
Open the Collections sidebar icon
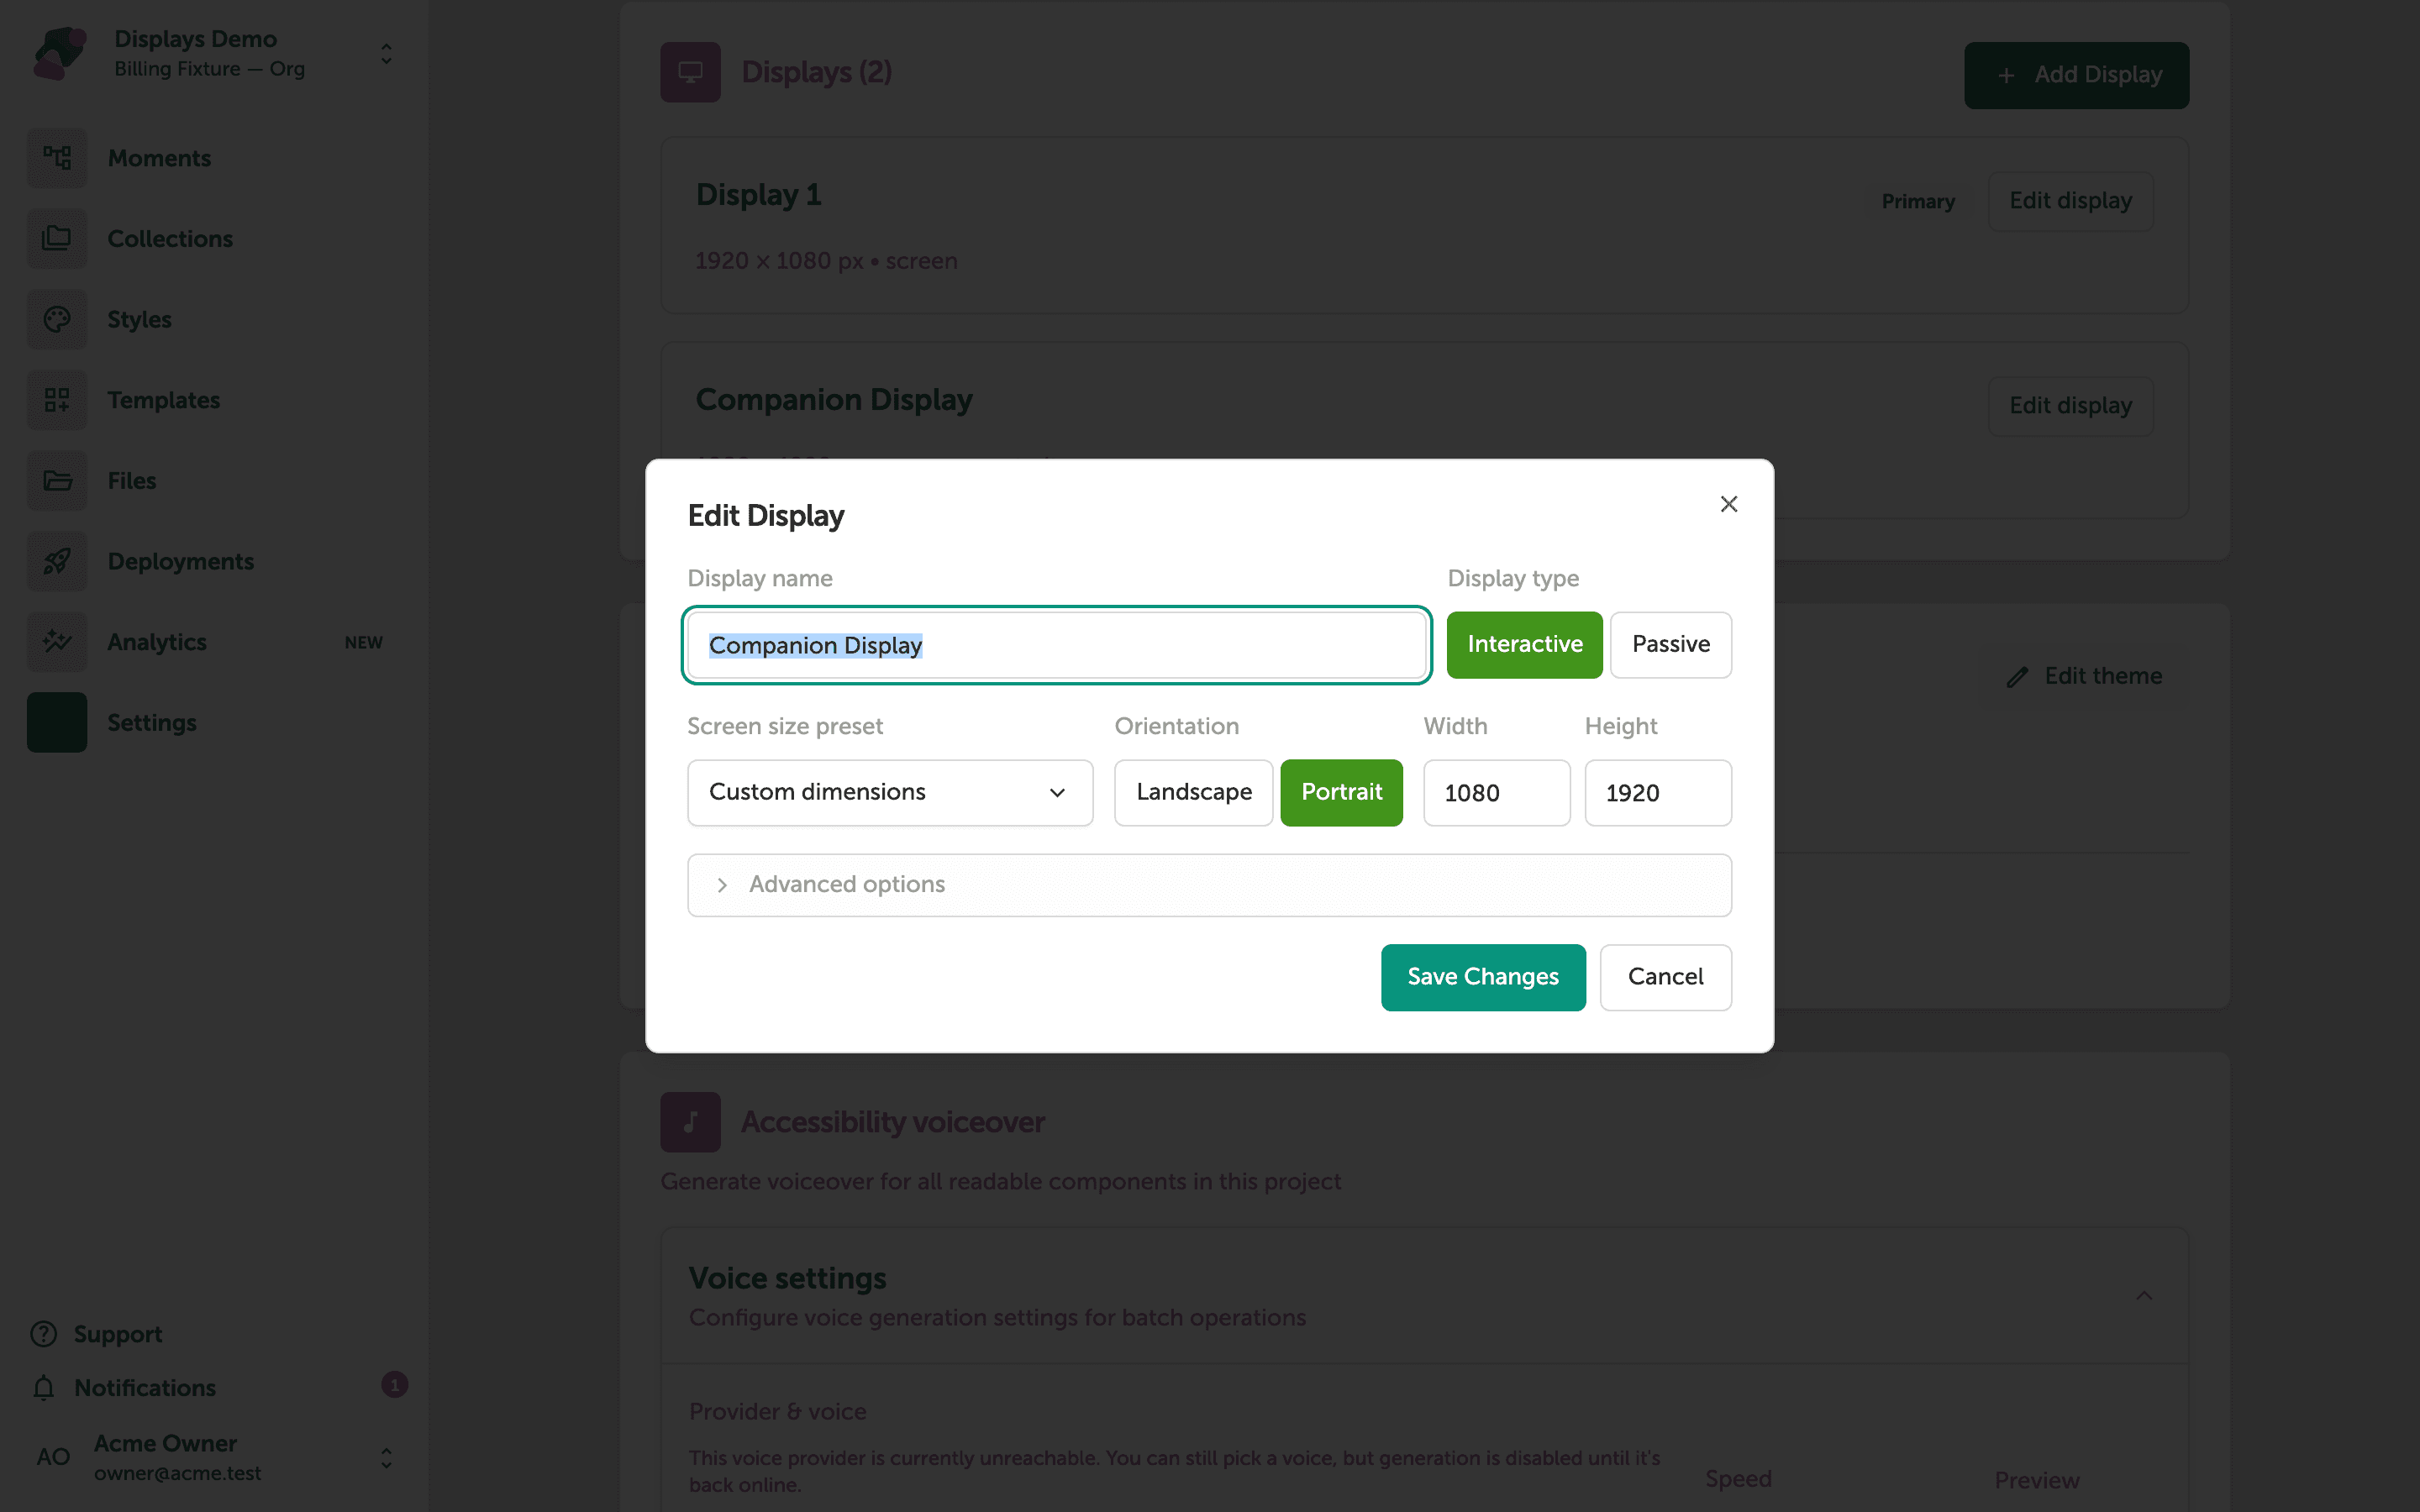pyautogui.click(x=57, y=239)
